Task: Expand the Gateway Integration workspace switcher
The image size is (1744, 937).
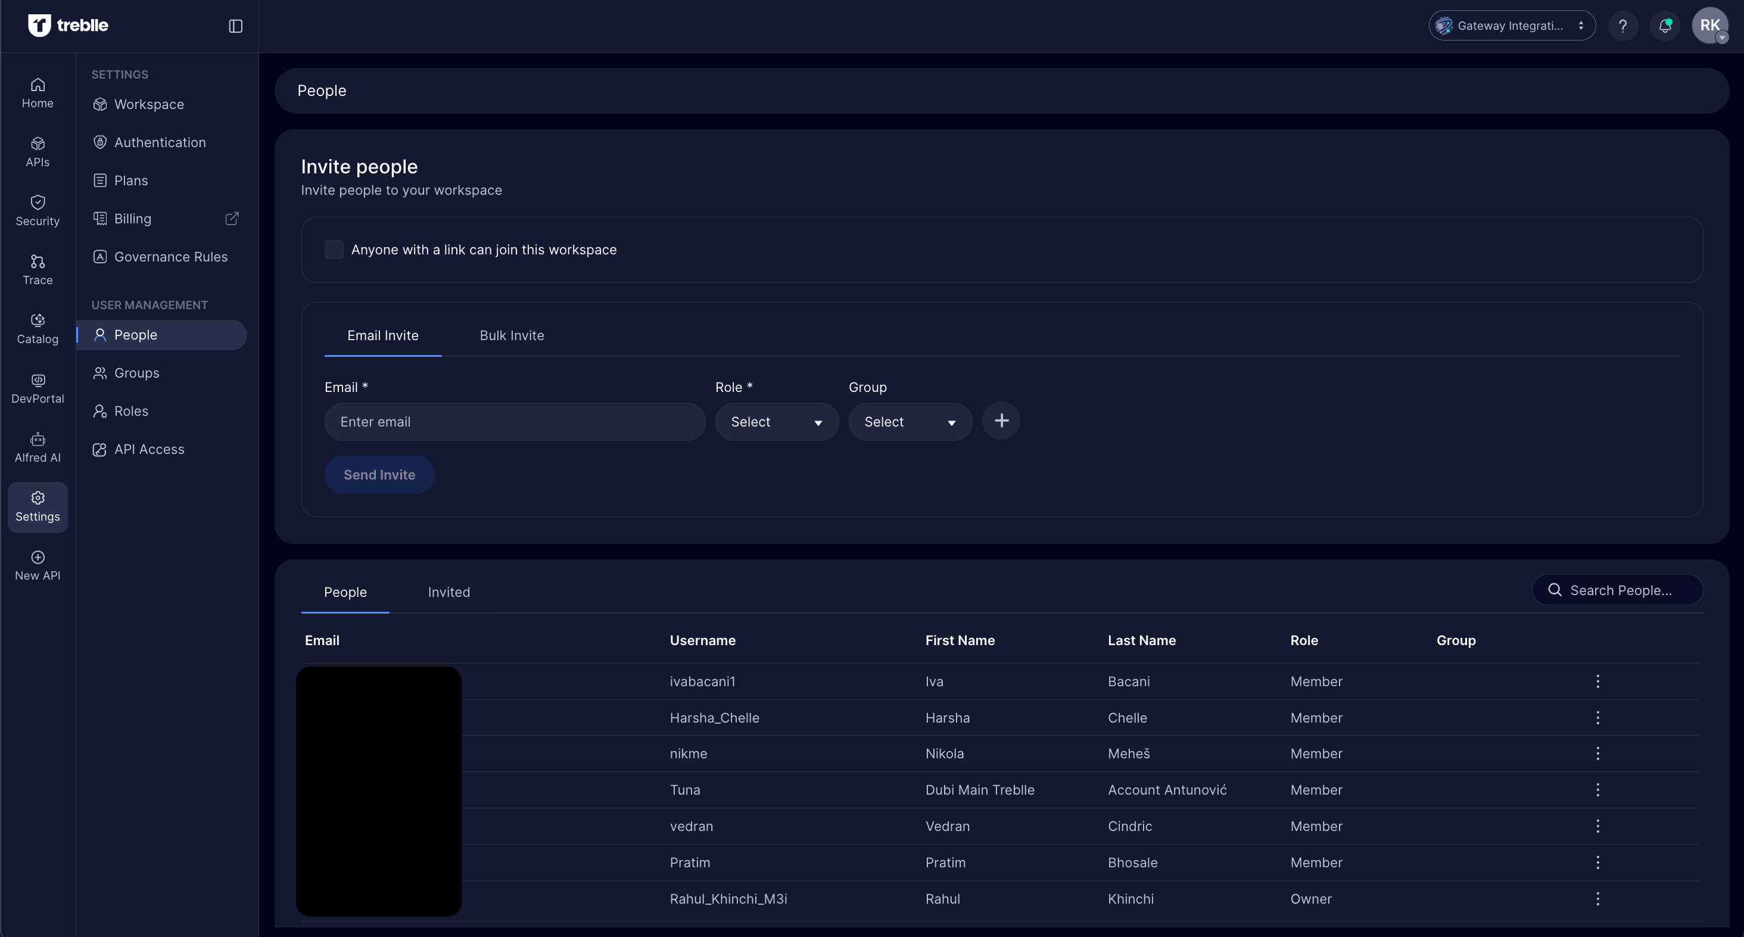Action: [1511, 26]
